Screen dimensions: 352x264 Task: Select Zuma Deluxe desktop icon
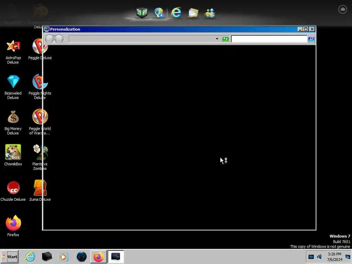click(x=40, y=190)
